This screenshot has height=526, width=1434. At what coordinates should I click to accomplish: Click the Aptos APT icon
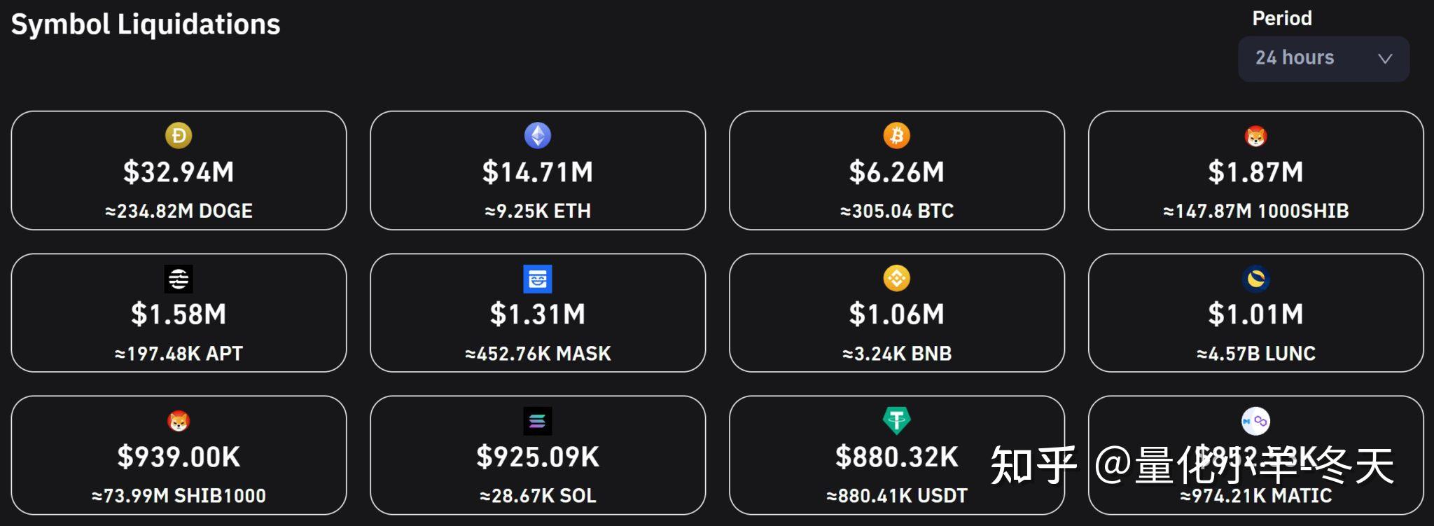(179, 279)
